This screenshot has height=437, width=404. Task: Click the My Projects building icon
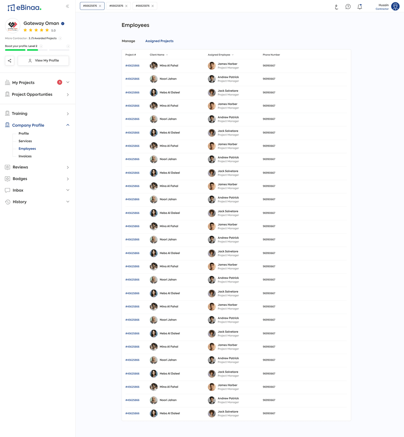7,82
